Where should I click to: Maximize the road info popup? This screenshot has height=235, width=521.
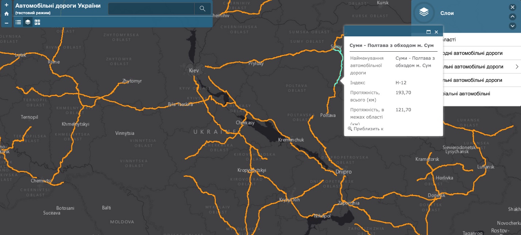click(429, 32)
